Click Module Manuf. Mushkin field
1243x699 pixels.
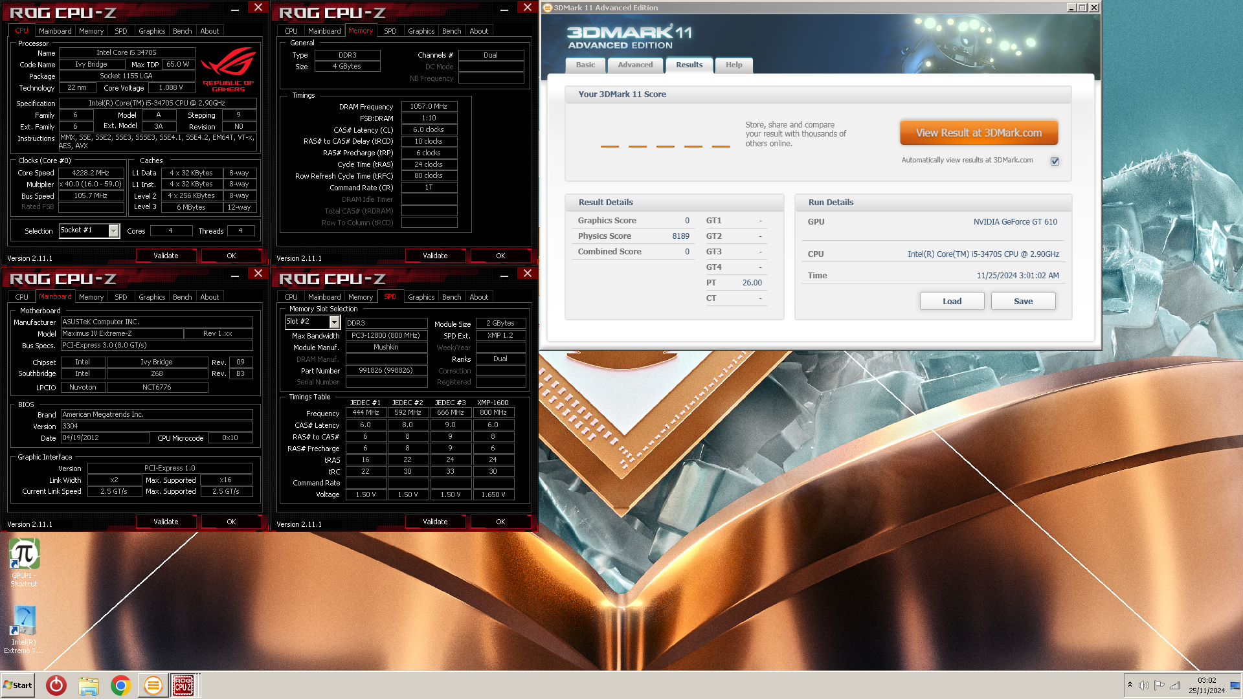point(386,347)
